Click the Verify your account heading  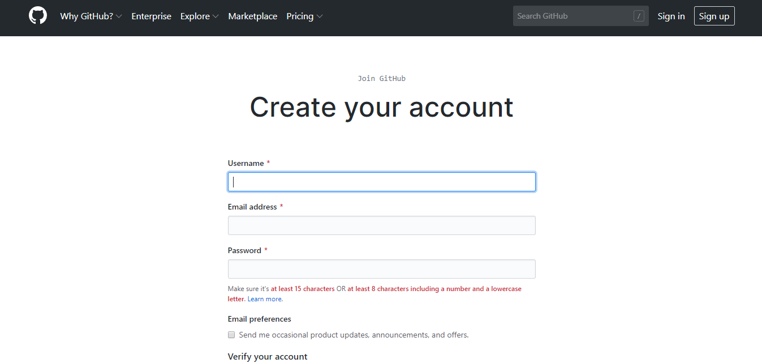[268, 357]
